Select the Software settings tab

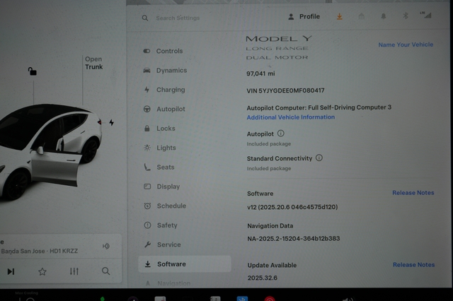[185, 264]
